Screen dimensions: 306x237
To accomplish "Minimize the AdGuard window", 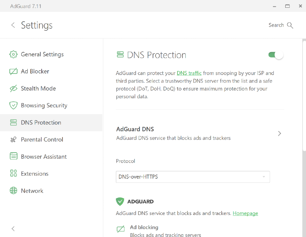I will click(x=275, y=6).
